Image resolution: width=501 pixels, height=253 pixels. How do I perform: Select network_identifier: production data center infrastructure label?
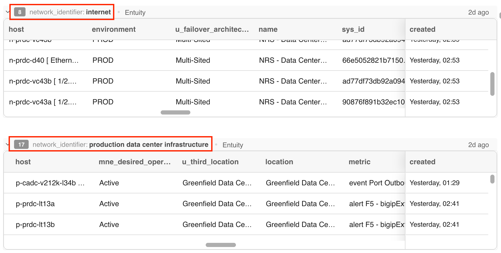120,144
